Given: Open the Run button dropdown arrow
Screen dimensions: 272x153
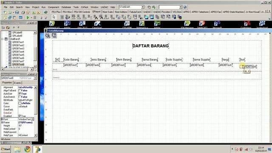Looking at the screenshot, I should pos(31,18).
